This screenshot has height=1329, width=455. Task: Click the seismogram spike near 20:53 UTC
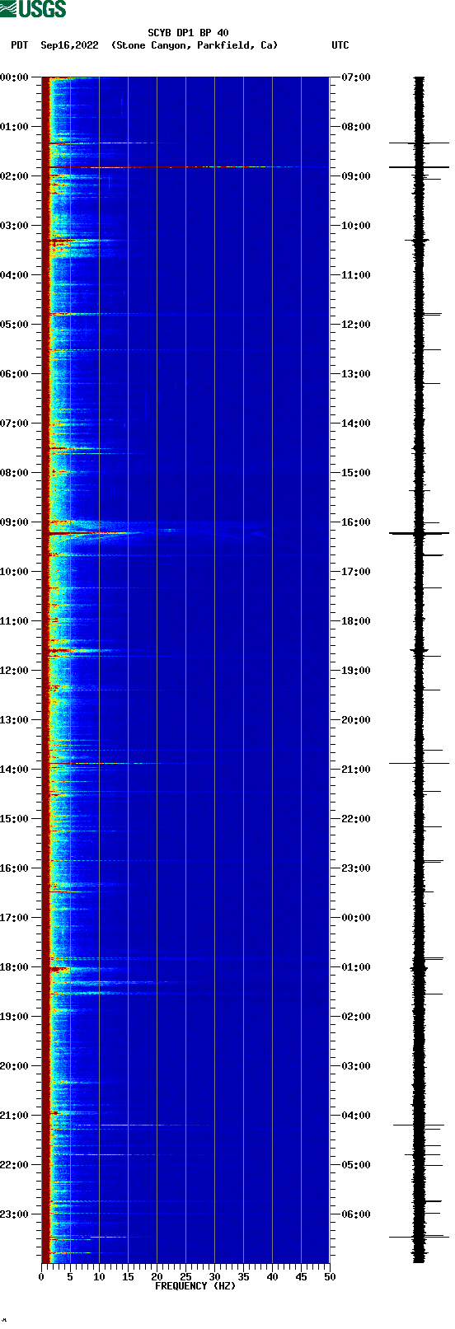click(x=419, y=763)
